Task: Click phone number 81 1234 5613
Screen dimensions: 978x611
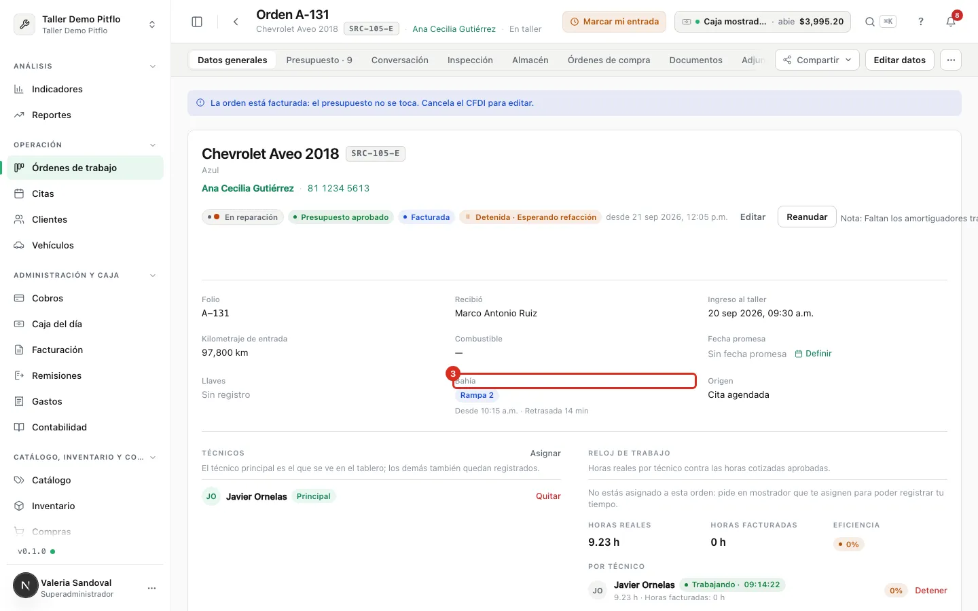Action: [x=338, y=188]
